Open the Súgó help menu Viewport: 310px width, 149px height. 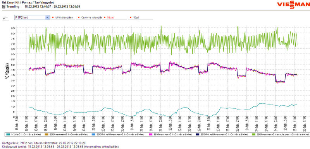pyautogui.click(x=140, y=17)
